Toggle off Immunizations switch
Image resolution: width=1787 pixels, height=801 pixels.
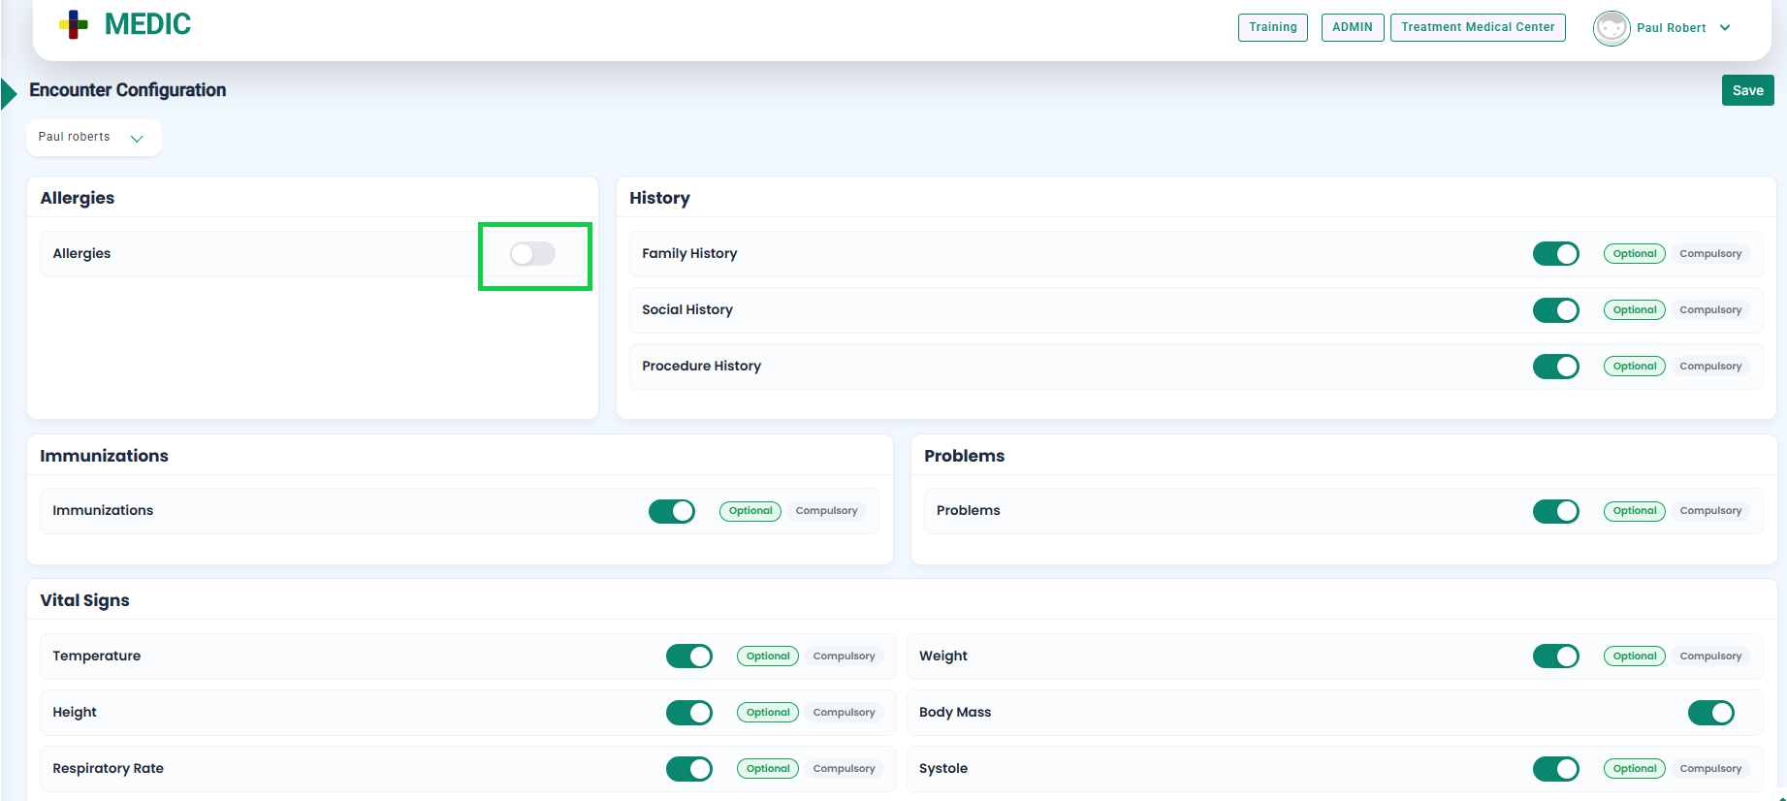[671, 511]
